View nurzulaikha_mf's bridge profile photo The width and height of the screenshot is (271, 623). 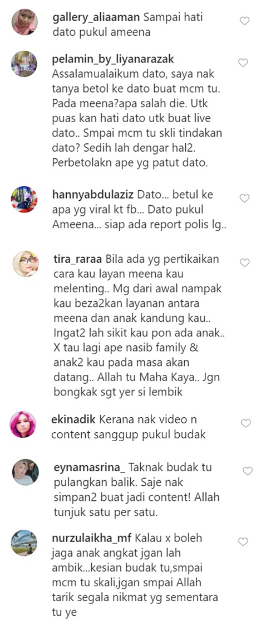[24, 543]
